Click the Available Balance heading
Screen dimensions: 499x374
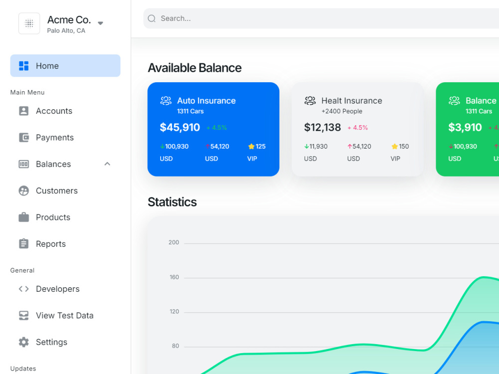(195, 68)
